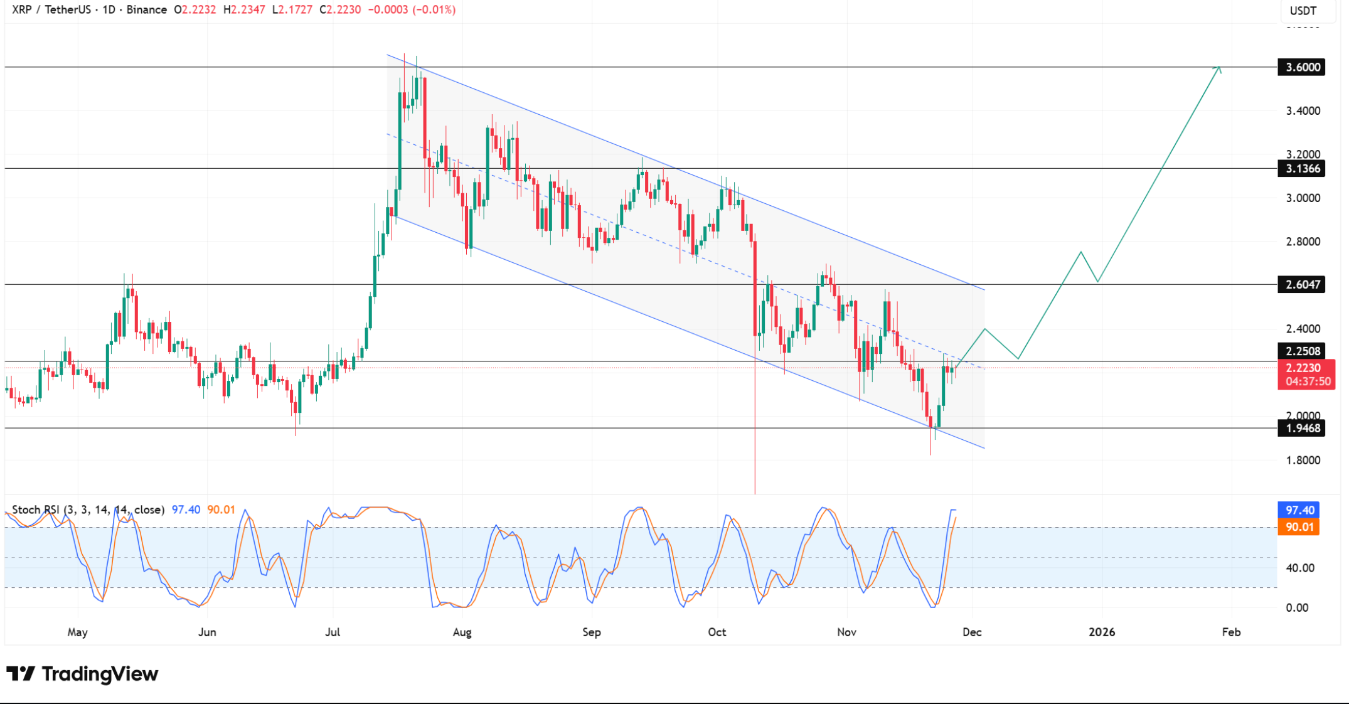Click the red current price 2.2230 label
Screen dimensions: 1349x704
1305,368
